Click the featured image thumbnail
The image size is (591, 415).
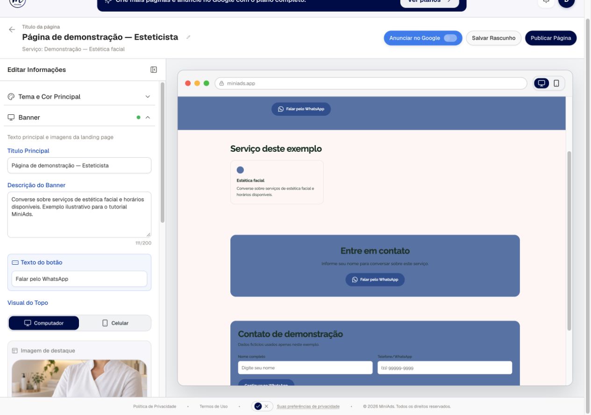point(79,378)
